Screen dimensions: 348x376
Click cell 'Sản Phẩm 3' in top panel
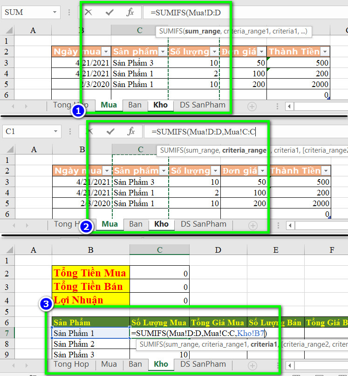pos(140,62)
